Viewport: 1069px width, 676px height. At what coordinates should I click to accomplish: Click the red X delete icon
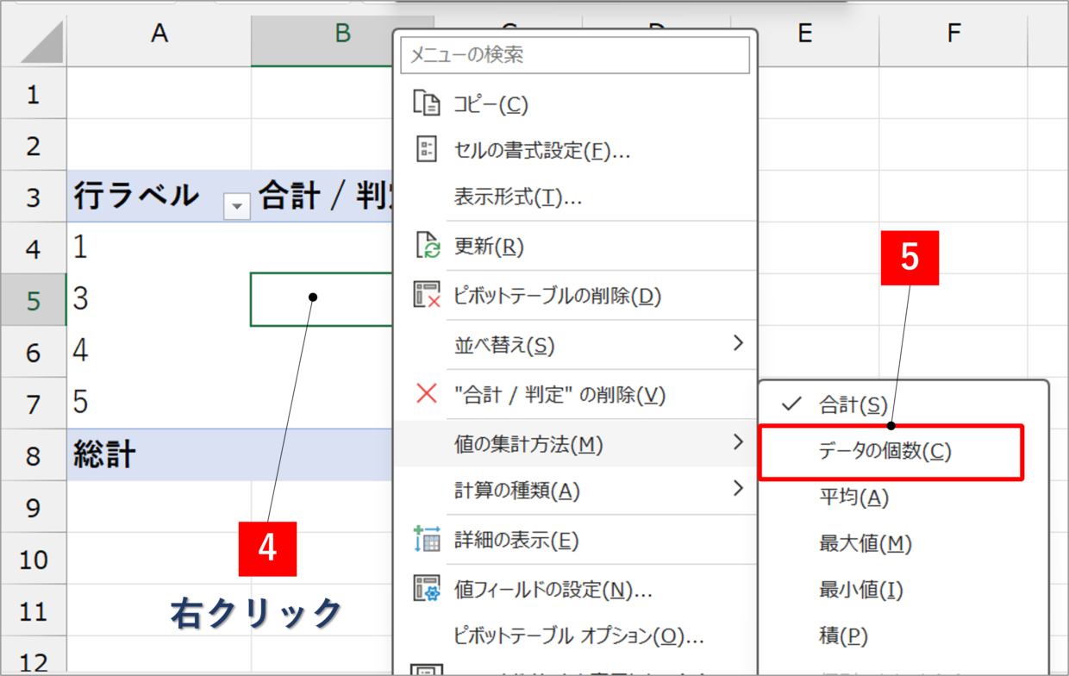pos(427,393)
